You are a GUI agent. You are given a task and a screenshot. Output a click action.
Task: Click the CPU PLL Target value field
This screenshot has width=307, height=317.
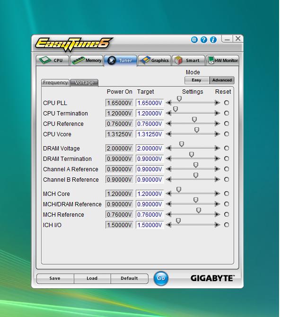pyautogui.click(x=149, y=103)
